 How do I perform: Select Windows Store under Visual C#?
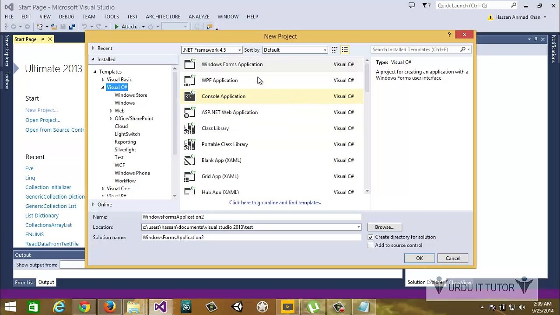tap(131, 95)
